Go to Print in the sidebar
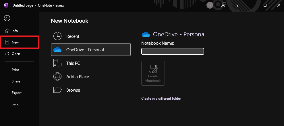Image resolution: width=284 pixels, height=126 pixels. click(x=16, y=70)
